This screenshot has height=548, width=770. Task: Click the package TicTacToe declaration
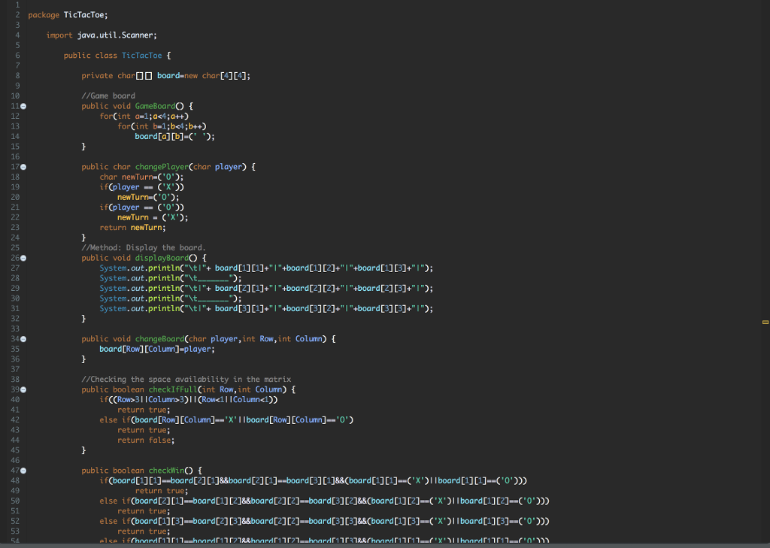[68, 15]
